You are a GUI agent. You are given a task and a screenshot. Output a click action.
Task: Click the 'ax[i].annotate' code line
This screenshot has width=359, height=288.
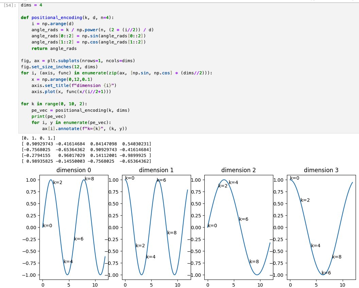85,129
